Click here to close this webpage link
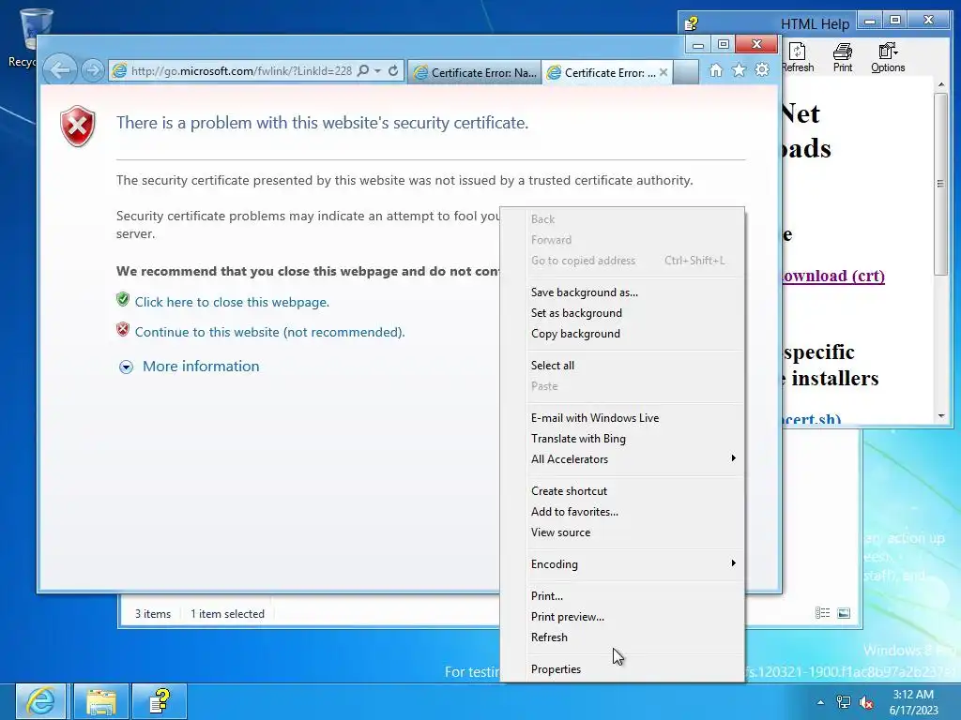 click(232, 303)
